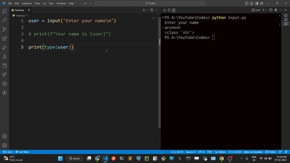This screenshot has width=290, height=163.
Task: Click the terminal prompt input line
Action: [189, 38]
